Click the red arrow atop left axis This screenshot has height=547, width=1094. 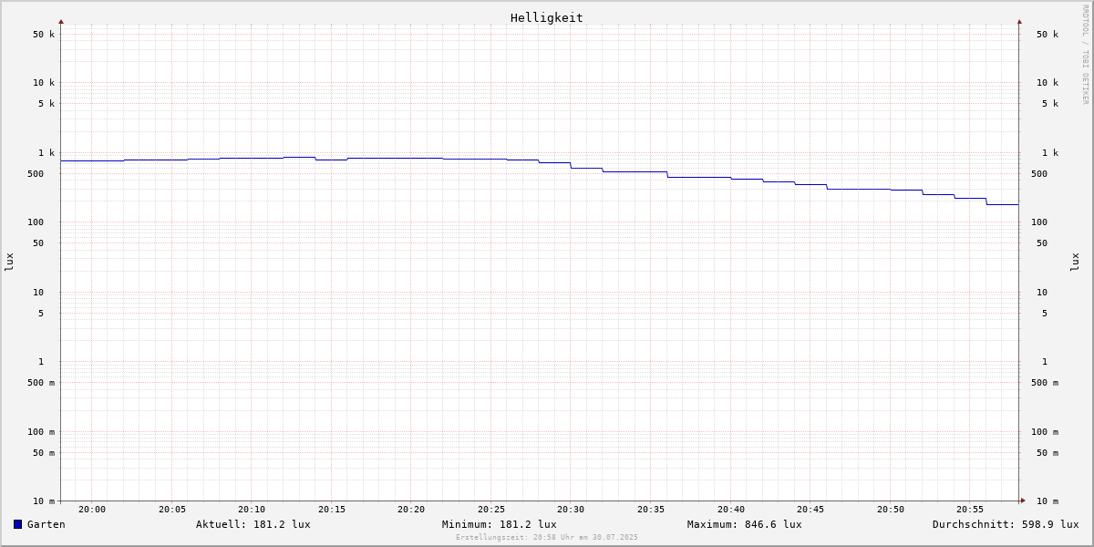[61, 21]
